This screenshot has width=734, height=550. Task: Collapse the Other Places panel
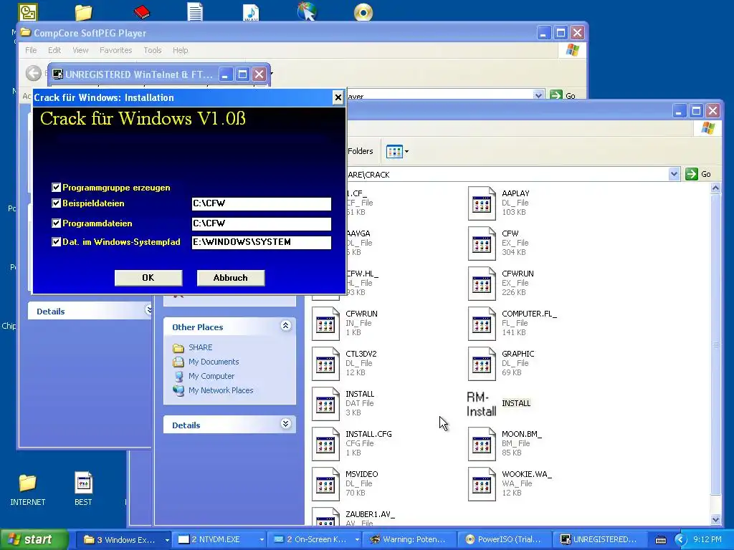click(x=285, y=326)
